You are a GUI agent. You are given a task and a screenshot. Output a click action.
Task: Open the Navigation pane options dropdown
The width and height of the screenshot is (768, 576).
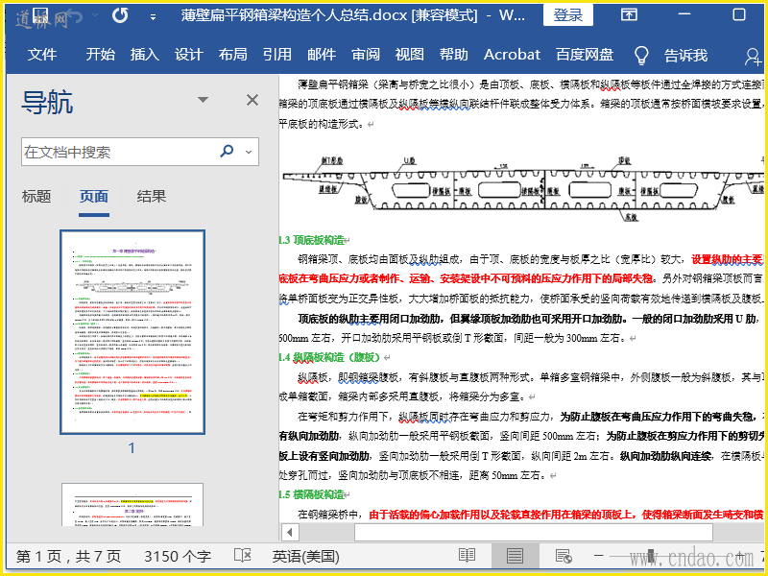pyautogui.click(x=203, y=101)
